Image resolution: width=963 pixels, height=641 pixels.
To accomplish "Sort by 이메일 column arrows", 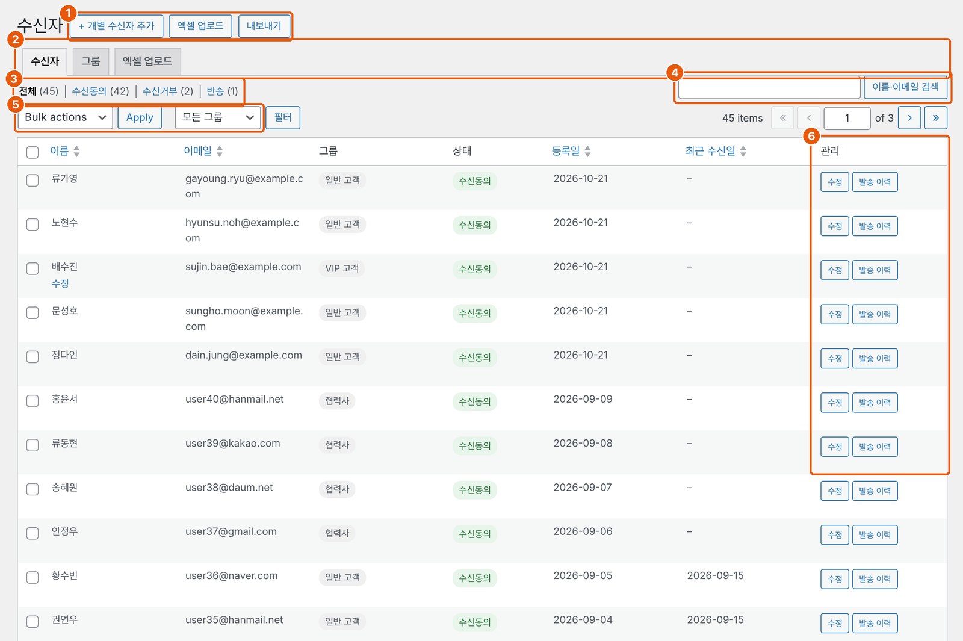I will click(220, 151).
